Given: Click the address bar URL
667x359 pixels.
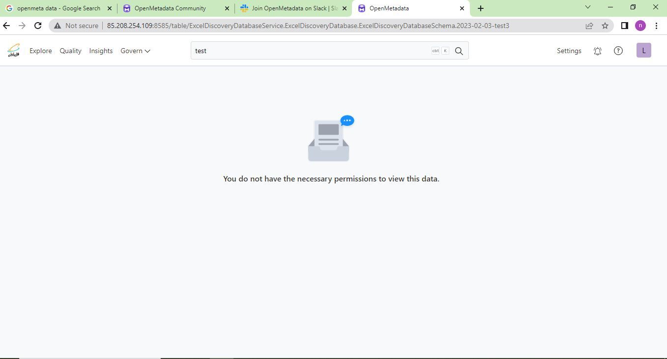Looking at the screenshot, I should 308,26.
